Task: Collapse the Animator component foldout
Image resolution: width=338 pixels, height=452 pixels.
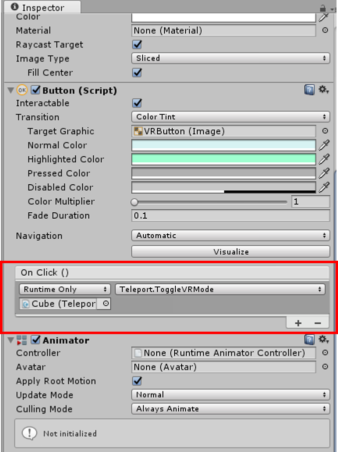Action: [10, 340]
